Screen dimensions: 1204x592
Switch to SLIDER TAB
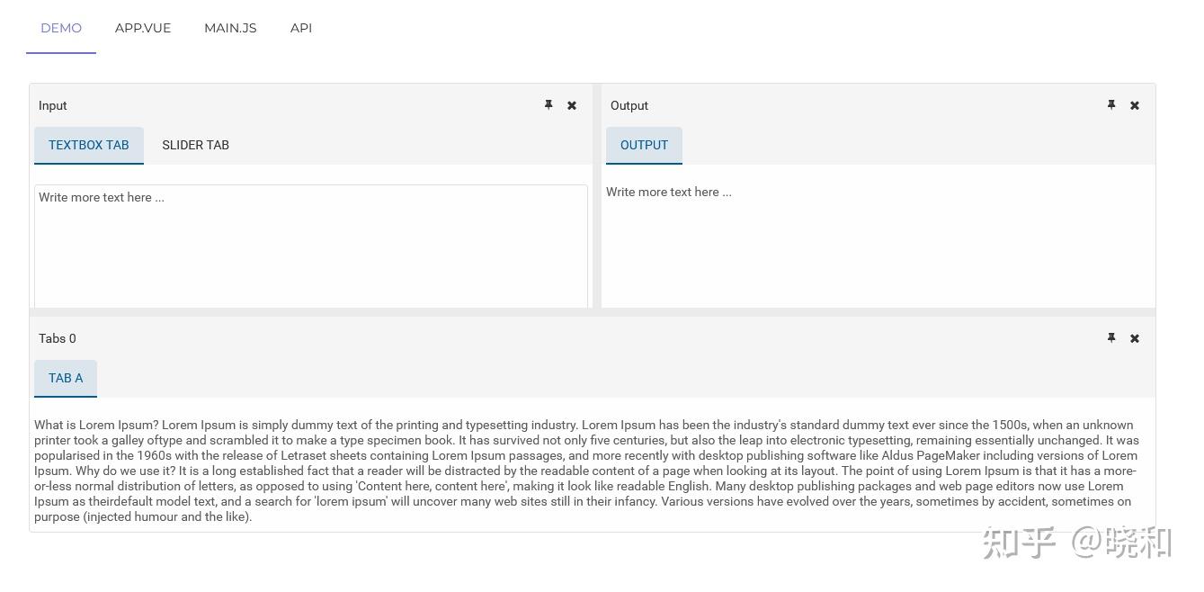pos(195,145)
